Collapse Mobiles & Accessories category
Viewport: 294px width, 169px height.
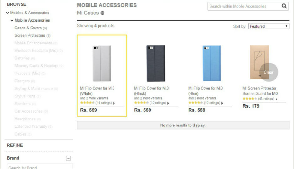[x=8, y=13]
